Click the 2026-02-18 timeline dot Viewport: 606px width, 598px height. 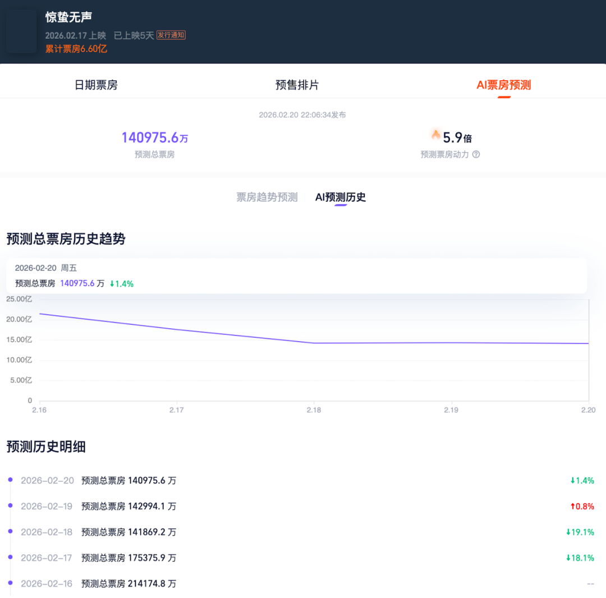[x=10, y=531]
